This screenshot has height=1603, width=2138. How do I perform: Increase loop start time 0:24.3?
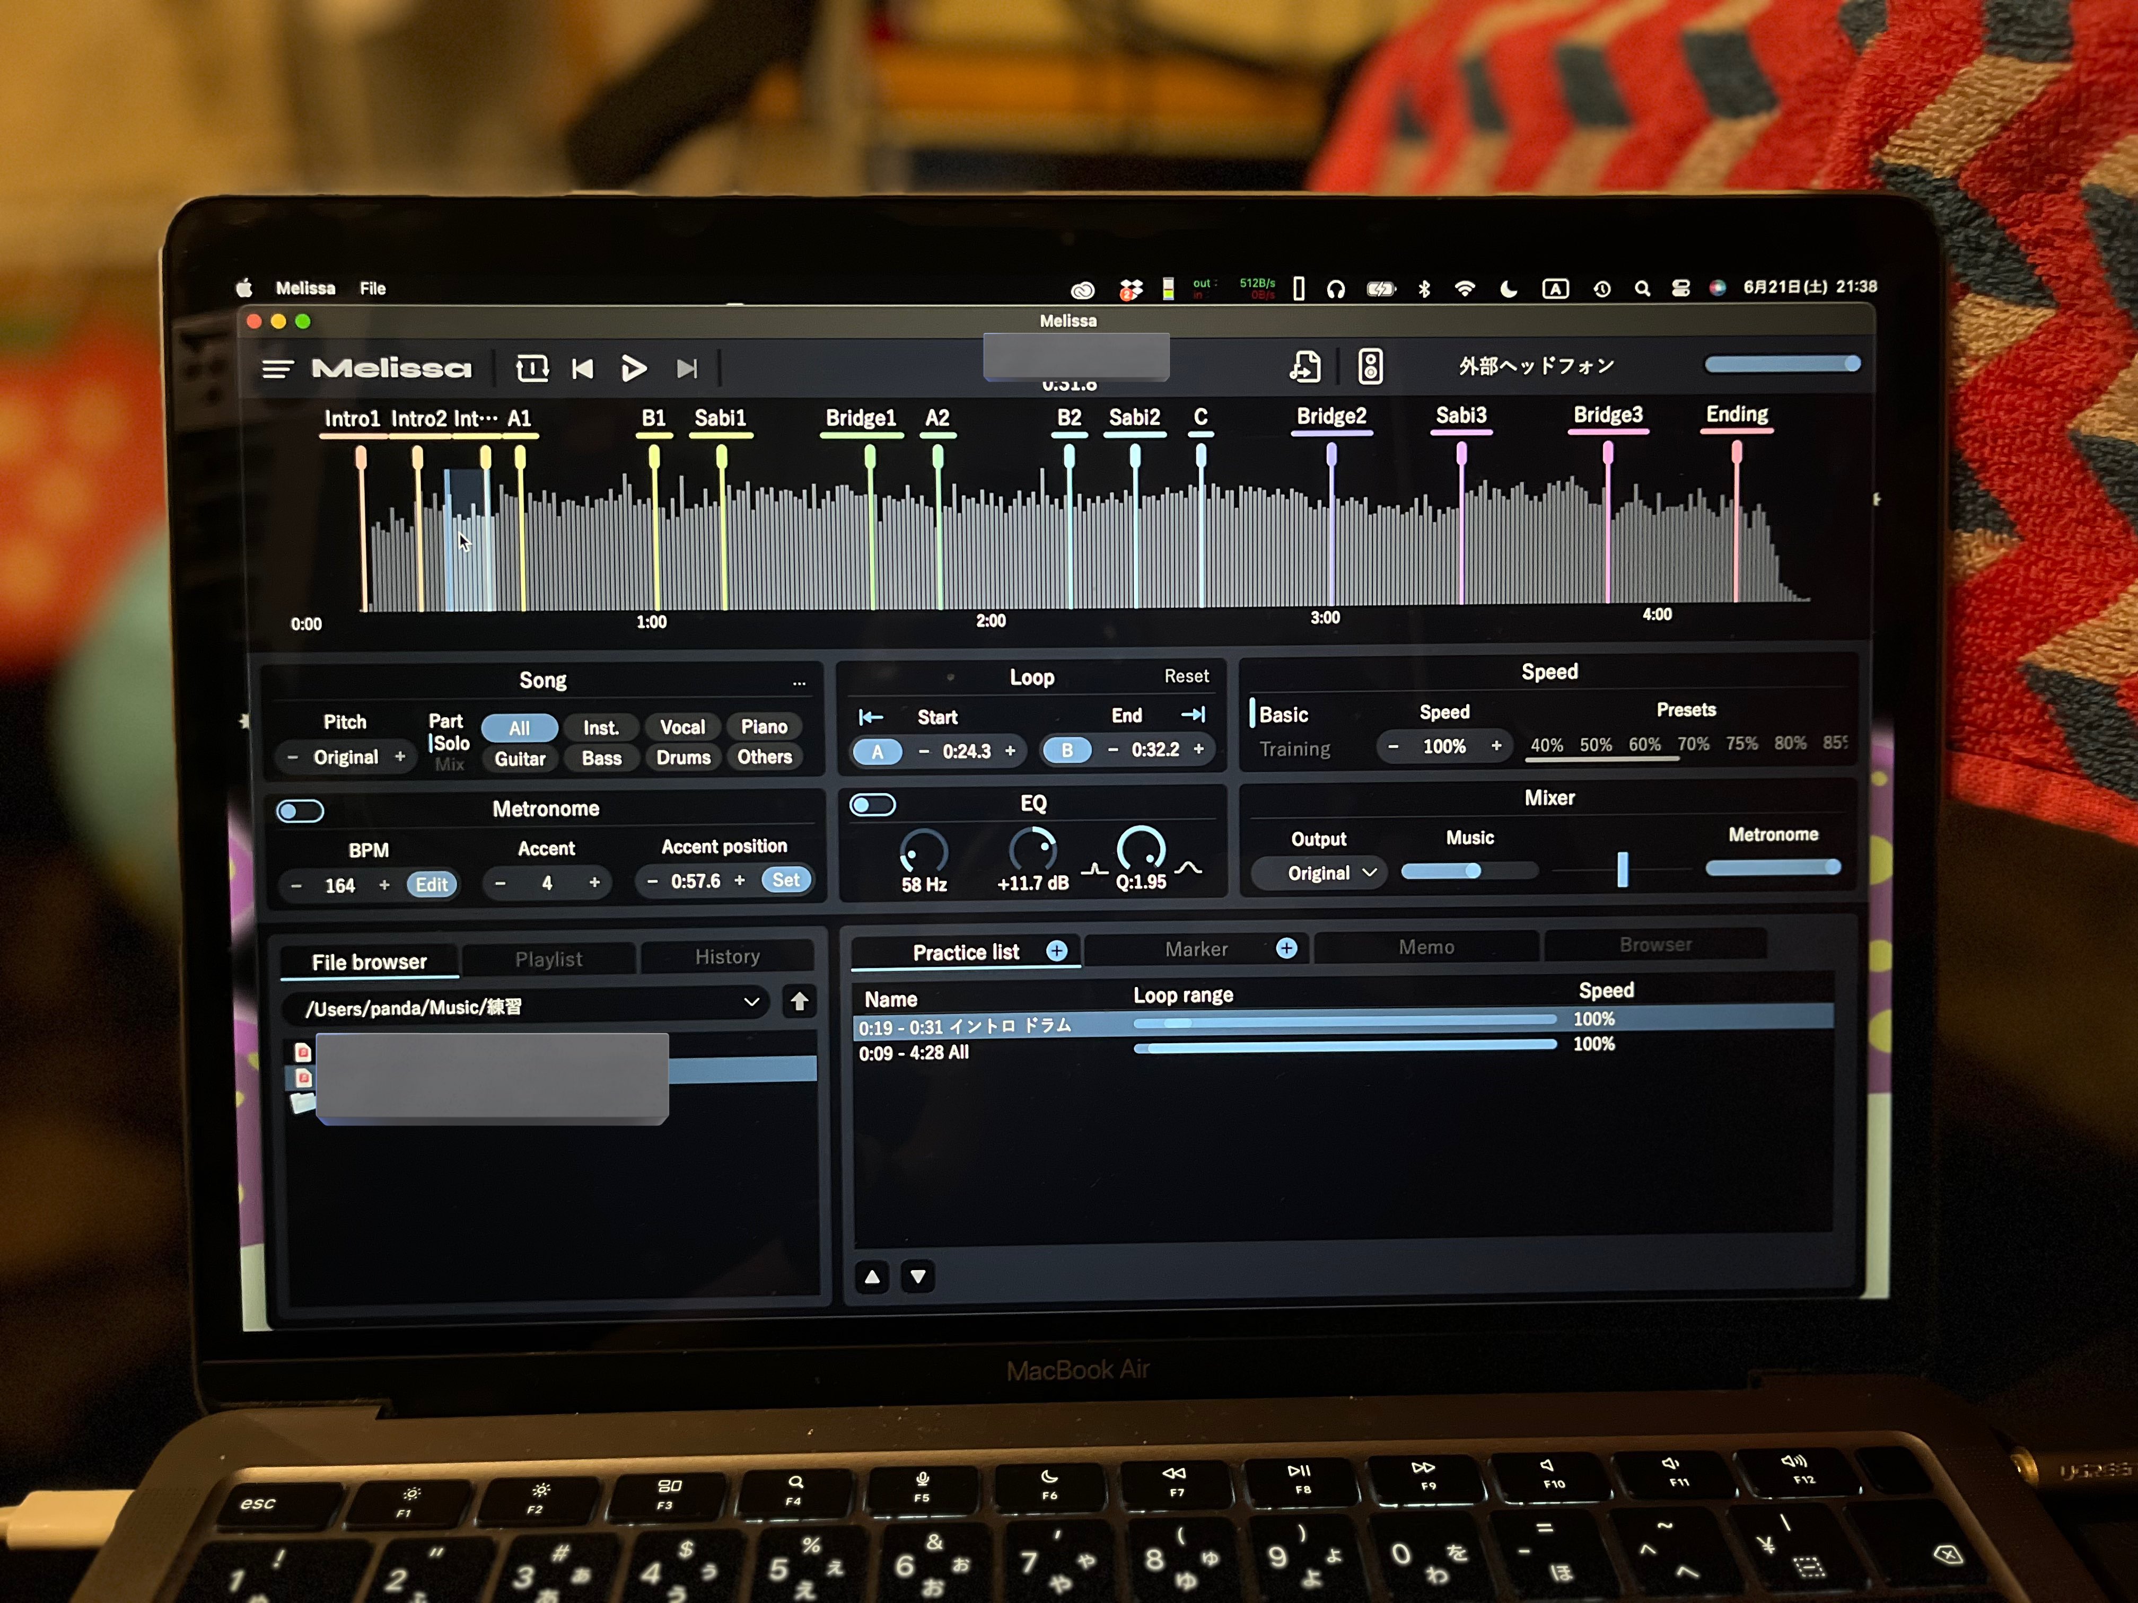(1010, 751)
